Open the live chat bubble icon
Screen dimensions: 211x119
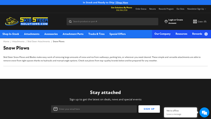[204, 112]
